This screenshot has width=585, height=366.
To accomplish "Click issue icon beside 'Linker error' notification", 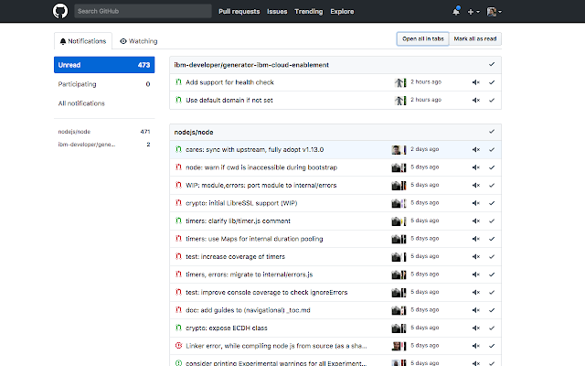I will coord(178,346).
